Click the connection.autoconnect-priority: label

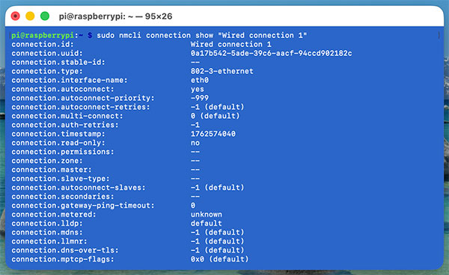click(83, 98)
